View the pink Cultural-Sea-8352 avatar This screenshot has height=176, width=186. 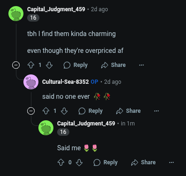[x=31, y=82]
